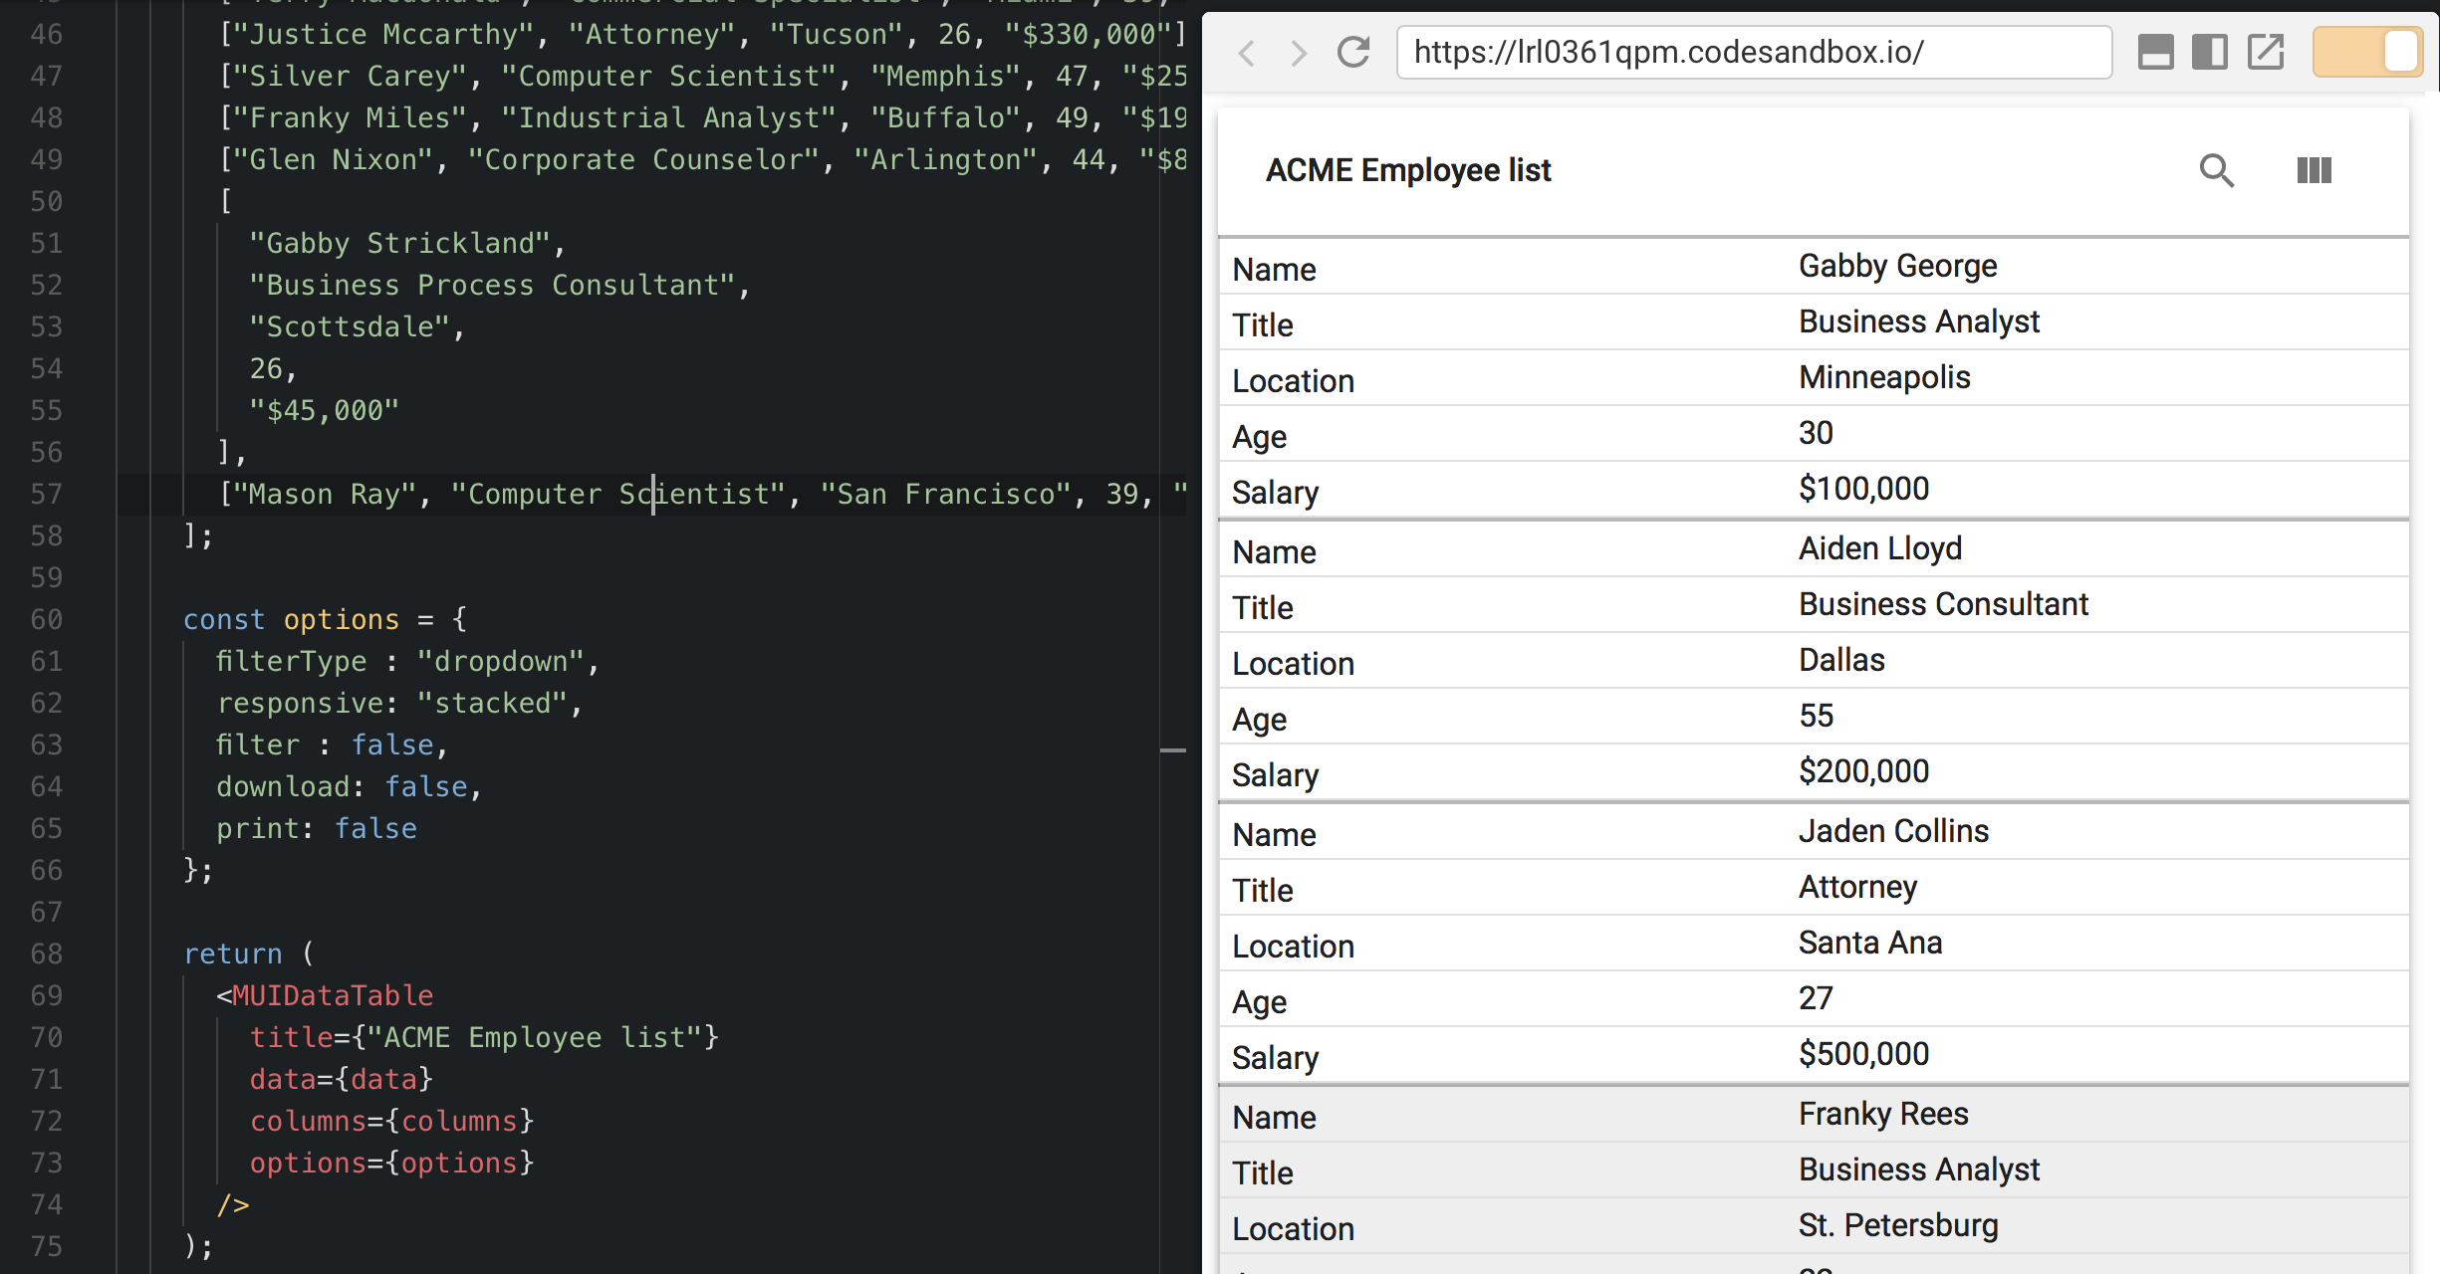Click Aiden Lloyd's $200,000 salary cell

(x=1862, y=770)
